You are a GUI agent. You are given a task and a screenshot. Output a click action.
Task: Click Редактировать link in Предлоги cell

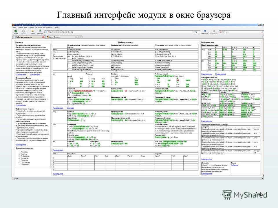(206, 174)
